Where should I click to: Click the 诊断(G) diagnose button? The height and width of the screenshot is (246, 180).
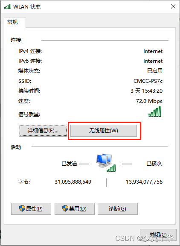pyautogui.click(x=118, y=209)
